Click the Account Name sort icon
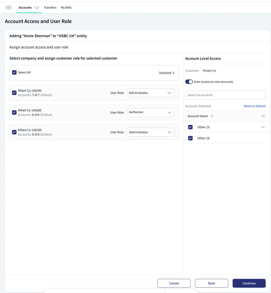This screenshot has width=271, height=293. tap(212, 116)
